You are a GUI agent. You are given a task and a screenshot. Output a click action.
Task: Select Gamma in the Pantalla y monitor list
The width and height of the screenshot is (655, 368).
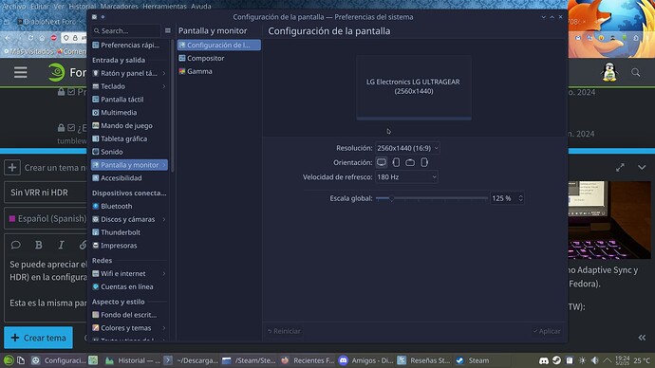click(219, 71)
